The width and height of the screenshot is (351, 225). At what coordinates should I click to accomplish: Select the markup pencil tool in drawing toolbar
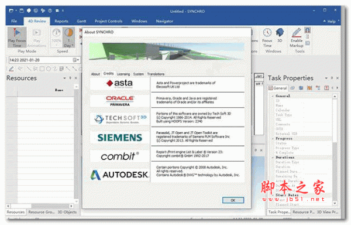click(11, 69)
